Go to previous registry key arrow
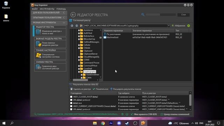This screenshot has height=126, width=224. point(72,26)
